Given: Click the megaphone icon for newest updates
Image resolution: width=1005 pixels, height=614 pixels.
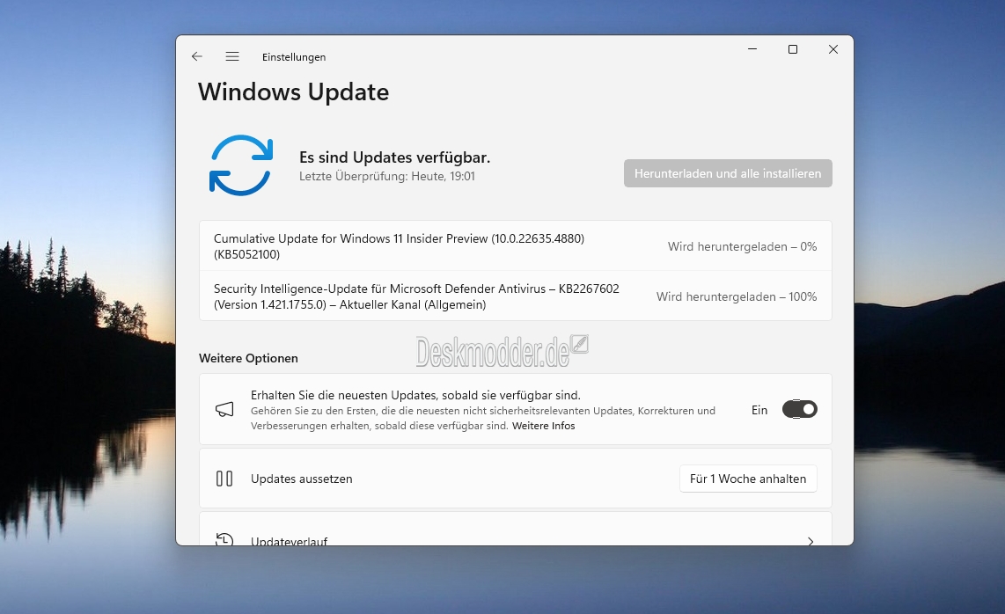Looking at the screenshot, I should (x=224, y=410).
